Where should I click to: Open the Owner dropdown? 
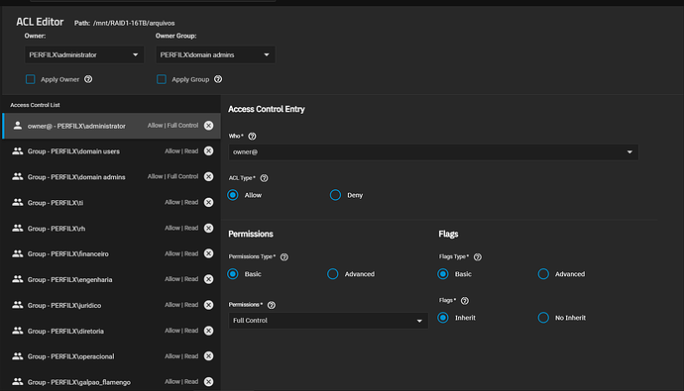tap(83, 54)
